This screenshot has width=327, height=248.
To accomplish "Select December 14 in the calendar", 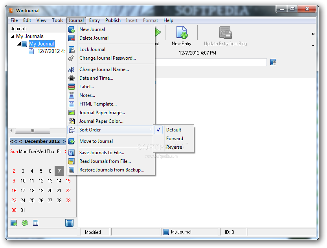I will (x=59, y=181).
